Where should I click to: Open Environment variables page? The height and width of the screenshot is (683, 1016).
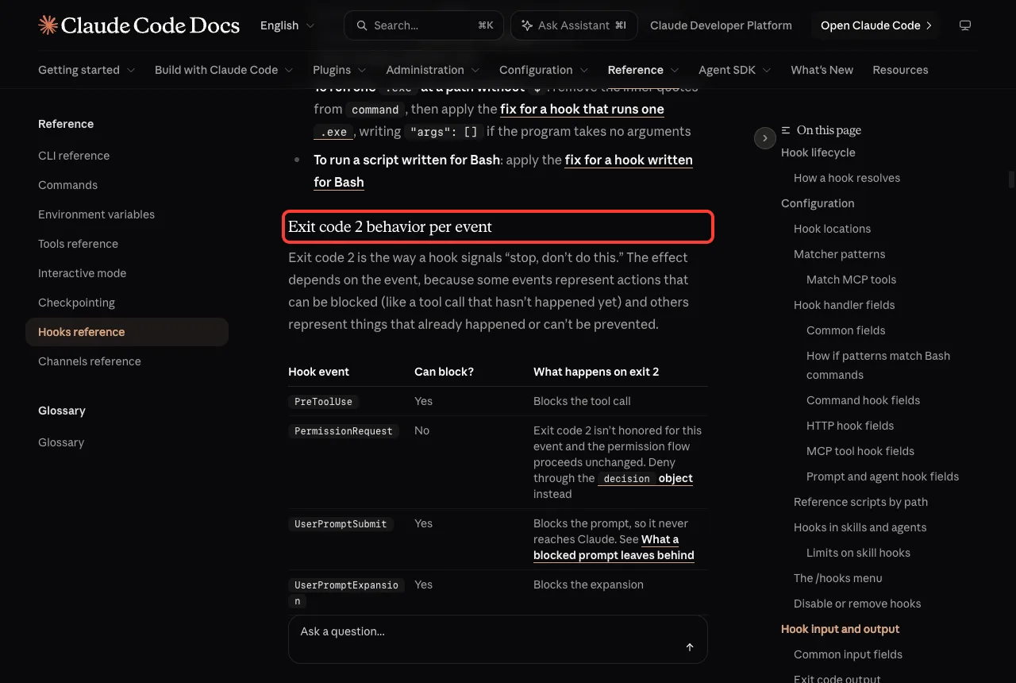96,214
